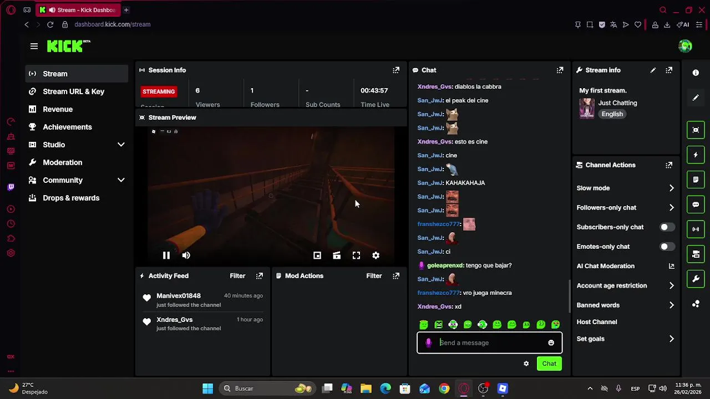The image size is (710, 399).
Task: Switch preview to theater mode
Action: click(x=337, y=255)
